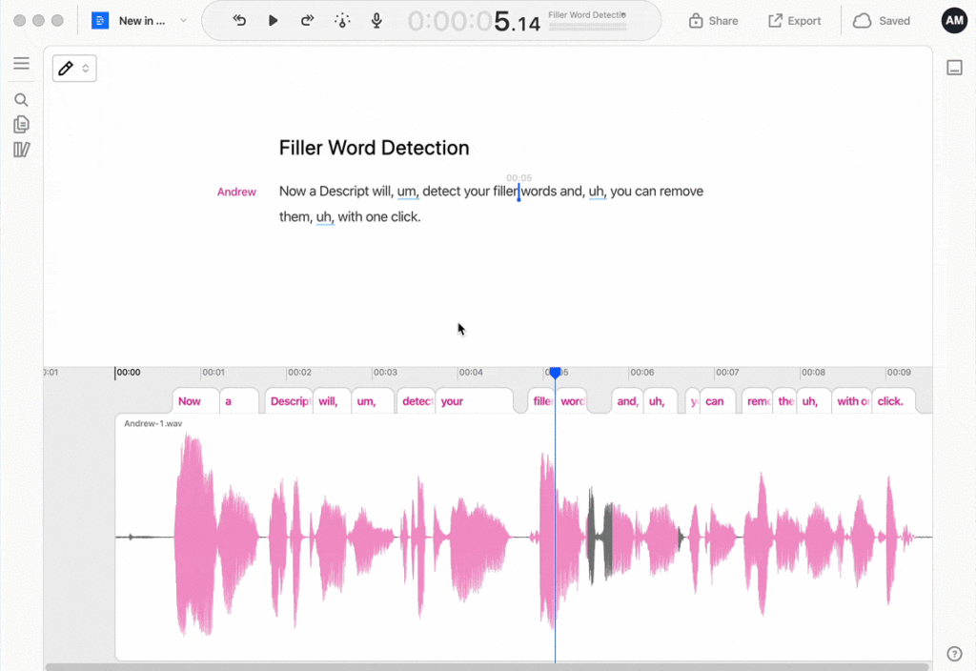
Task: Click the Share button
Action: click(x=713, y=21)
